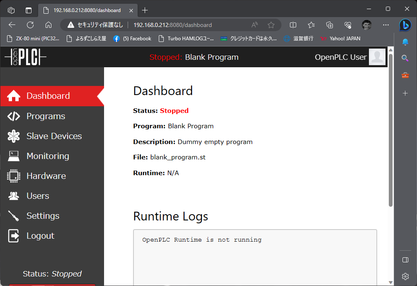Click the address bar showing 192.168.0.212:8080/dashboard
Image resolution: width=417 pixels, height=286 pixels.
coord(172,25)
